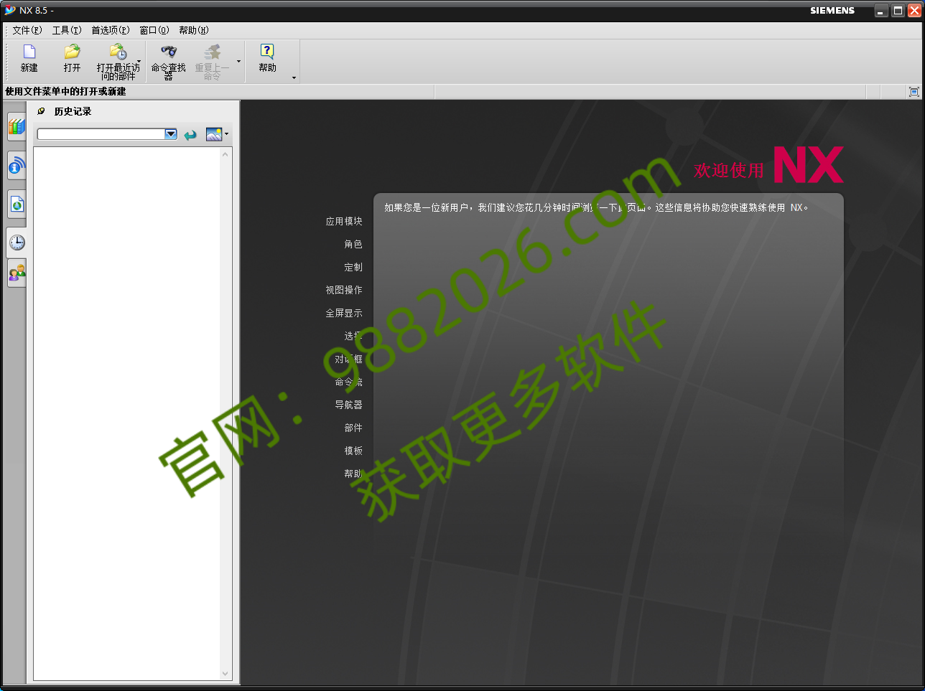925x691 pixels.
Task: Open the 首选项(P) menu
Action: pos(111,30)
